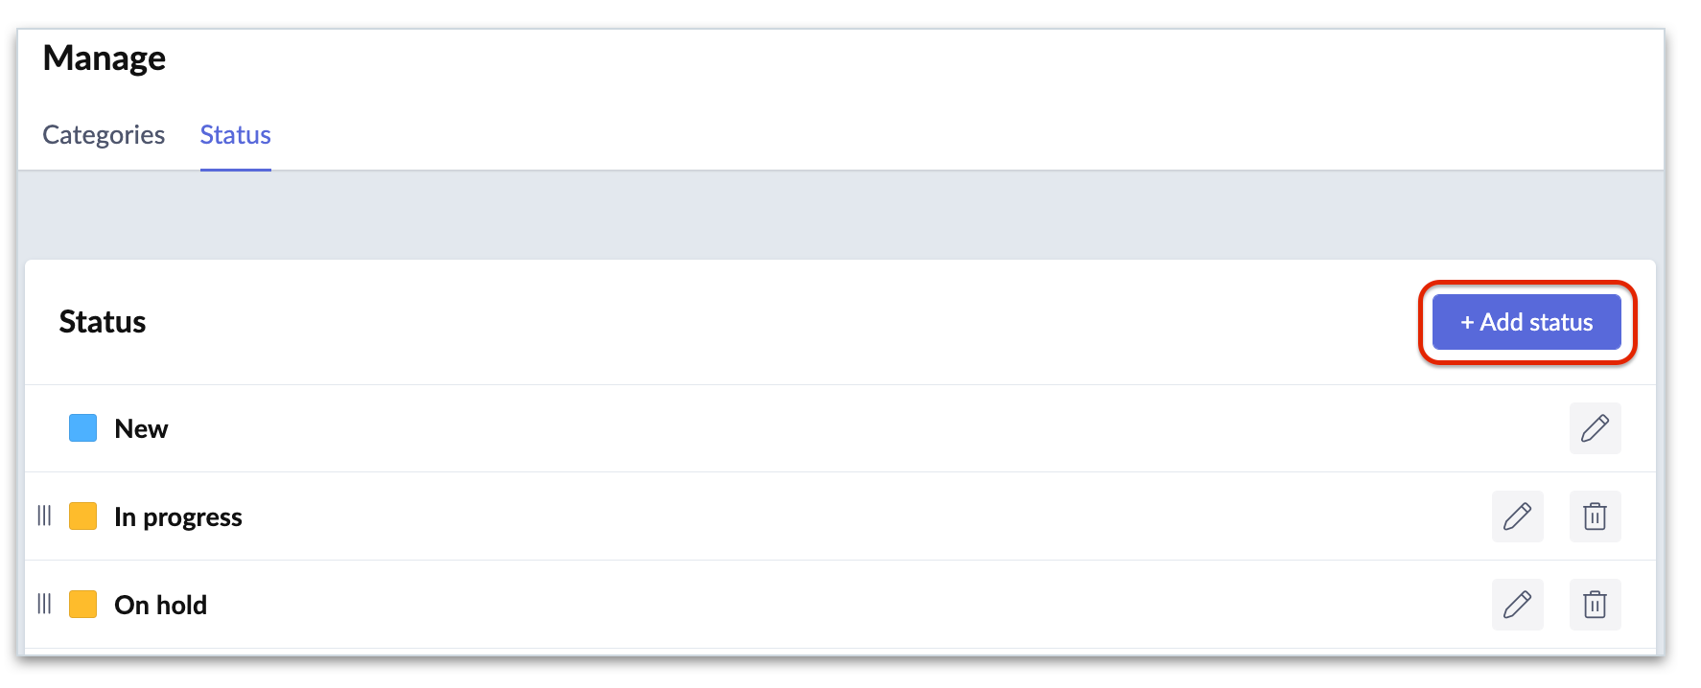The image size is (1701, 688).
Task: Click the gray area below tabs
Action: [841, 215]
